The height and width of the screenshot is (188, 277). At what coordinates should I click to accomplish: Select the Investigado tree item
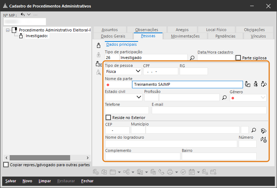pyautogui.click(x=37, y=36)
